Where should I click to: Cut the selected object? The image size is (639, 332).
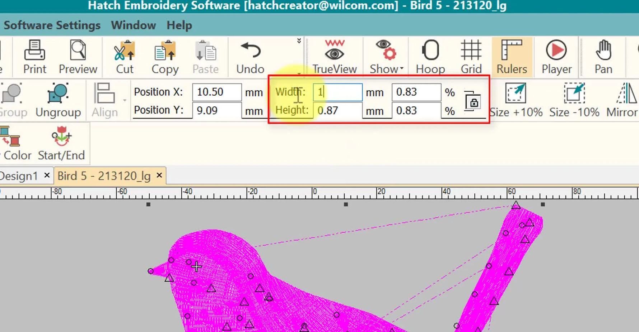125,57
